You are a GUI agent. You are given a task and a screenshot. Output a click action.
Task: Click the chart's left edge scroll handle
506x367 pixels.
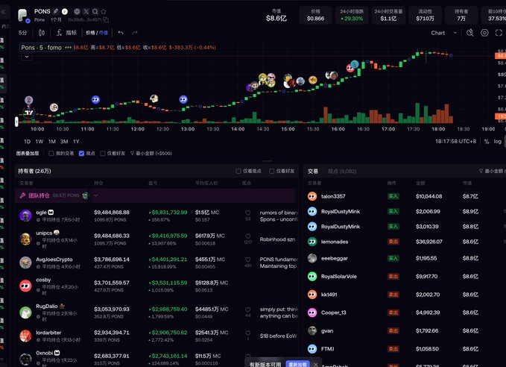tap(16, 122)
